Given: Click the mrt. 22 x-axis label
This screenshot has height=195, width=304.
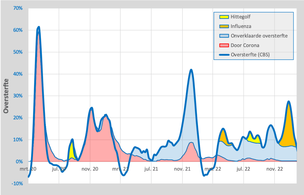Looking at the screenshot, I should click(x=213, y=169).
